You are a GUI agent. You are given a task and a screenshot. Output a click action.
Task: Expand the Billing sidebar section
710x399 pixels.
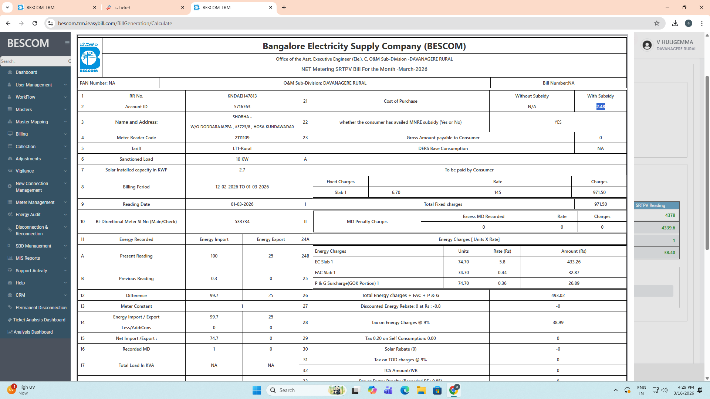coord(21,134)
